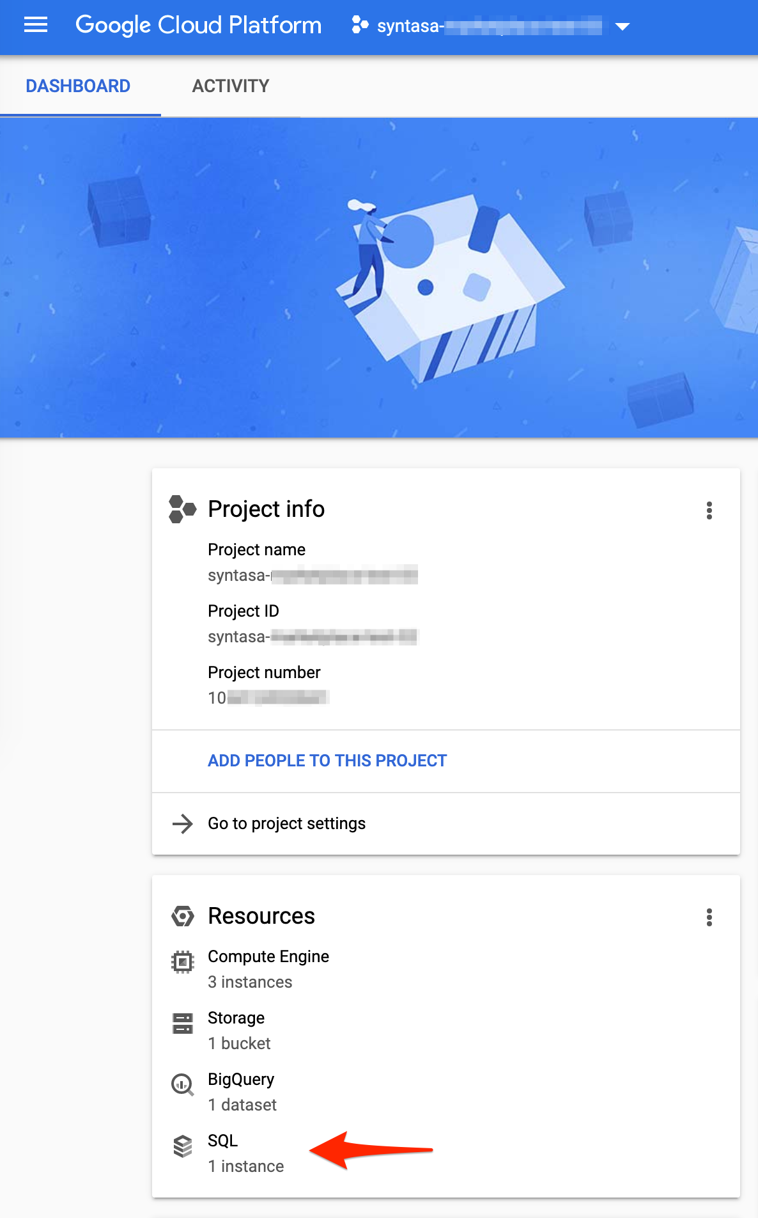The image size is (758, 1218).
Task: Go to project settings link
Action: pyautogui.click(x=287, y=823)
